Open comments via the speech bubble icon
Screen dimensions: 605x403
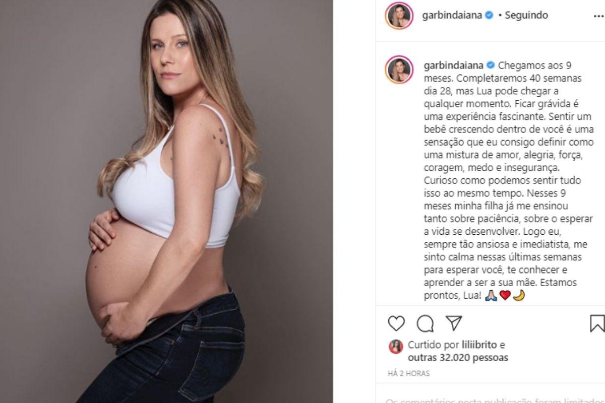(425, 323)
